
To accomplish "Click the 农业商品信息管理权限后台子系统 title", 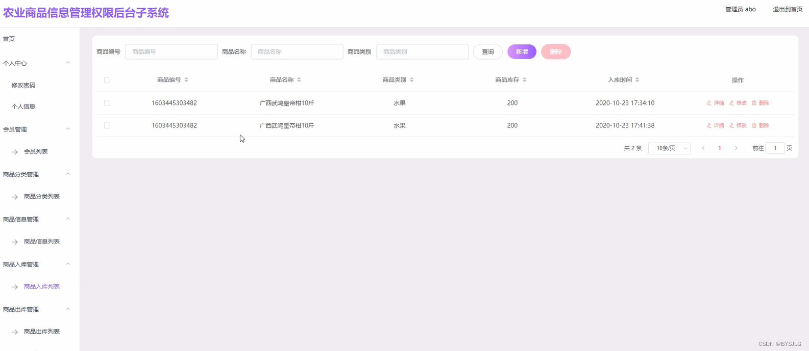I will [x=86, y=13].
